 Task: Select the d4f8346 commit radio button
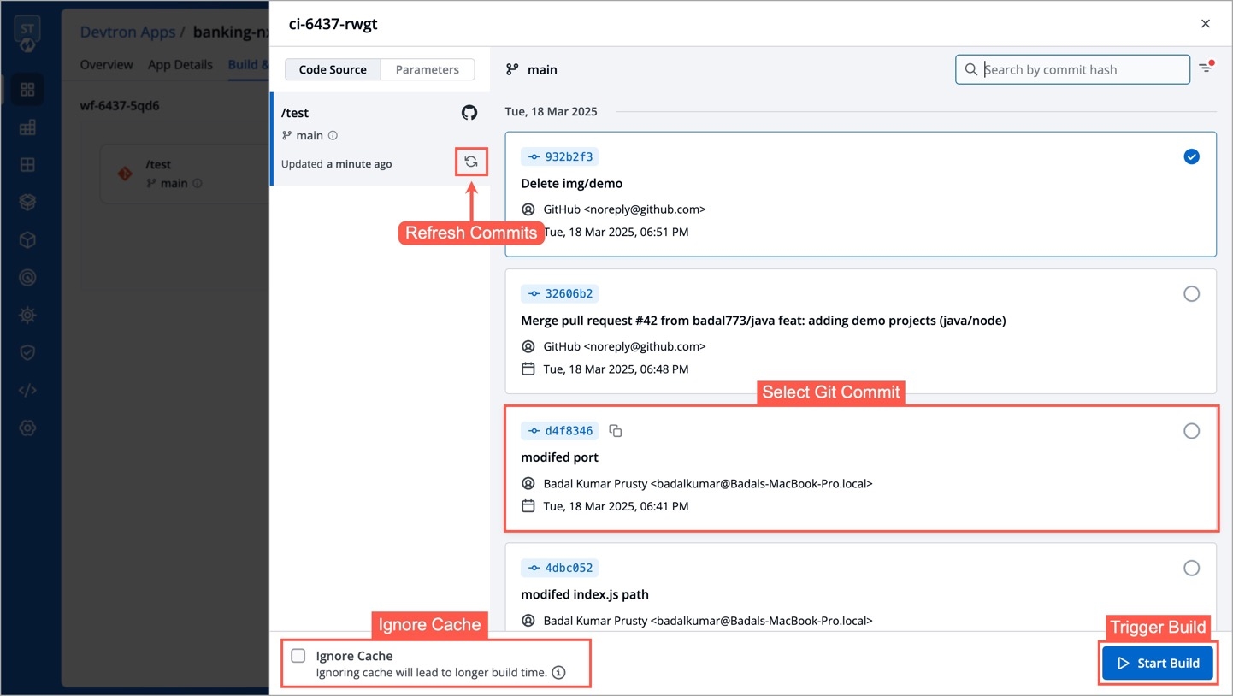click(x=1191, y=431)
